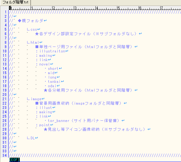181x162 pixels.
Task: Click the ruler mark labeled 4
Action: click(97, 8)
